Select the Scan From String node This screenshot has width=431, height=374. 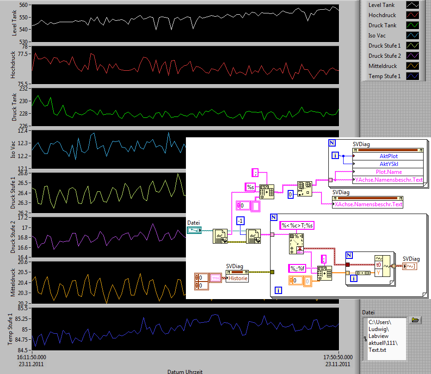click(x=296, y=244)
